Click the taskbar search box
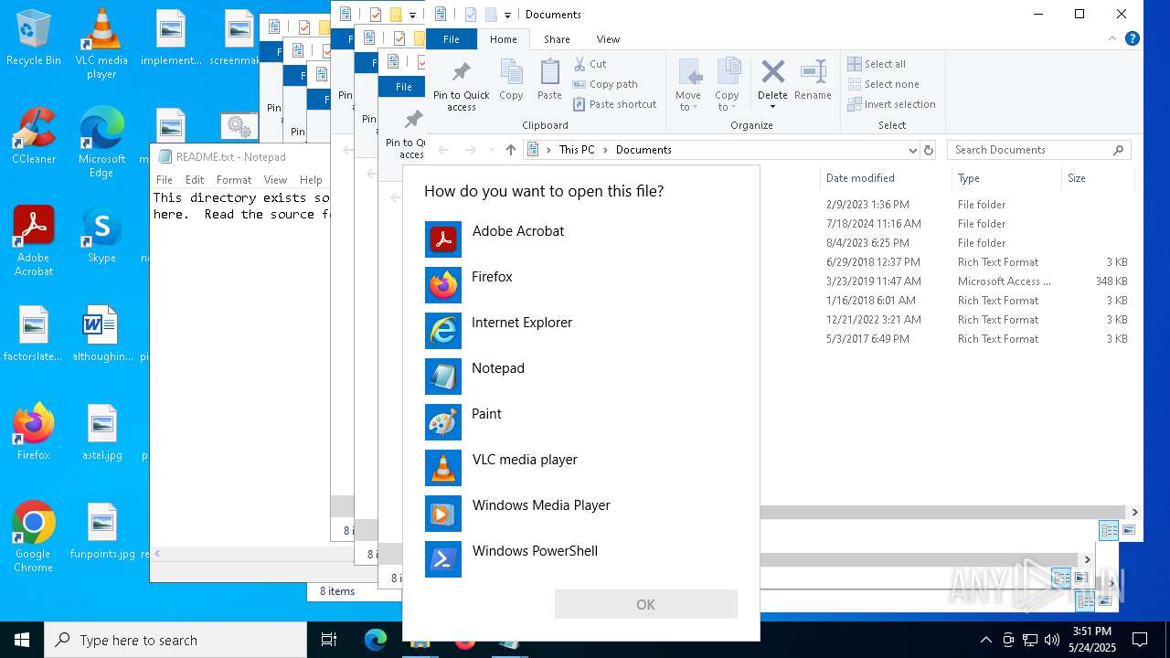Screen dimensions: 1170x658 click(x=175, y=640)
